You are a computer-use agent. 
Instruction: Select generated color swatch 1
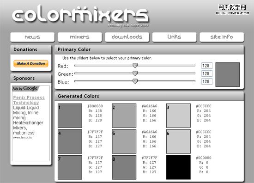70,116
